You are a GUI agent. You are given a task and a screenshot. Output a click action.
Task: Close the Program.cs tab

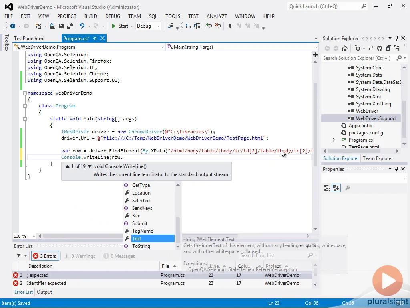(x=102, y=38)
